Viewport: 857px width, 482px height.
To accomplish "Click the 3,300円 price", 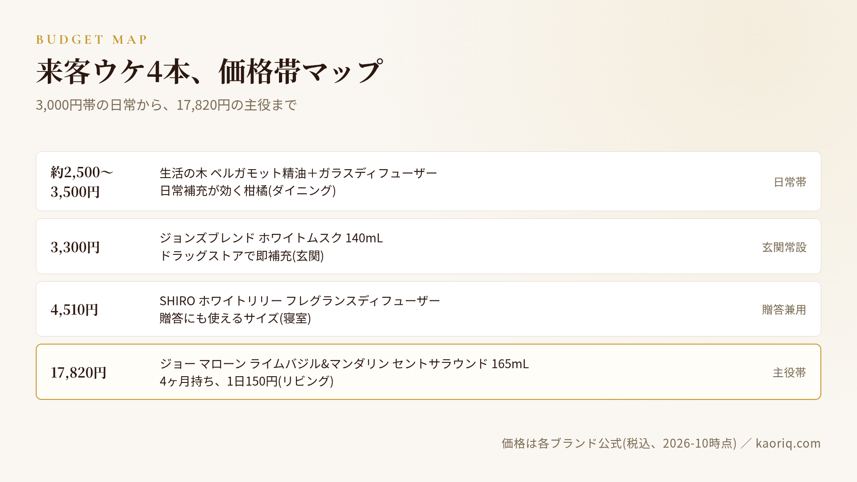I will click(75, 247).
